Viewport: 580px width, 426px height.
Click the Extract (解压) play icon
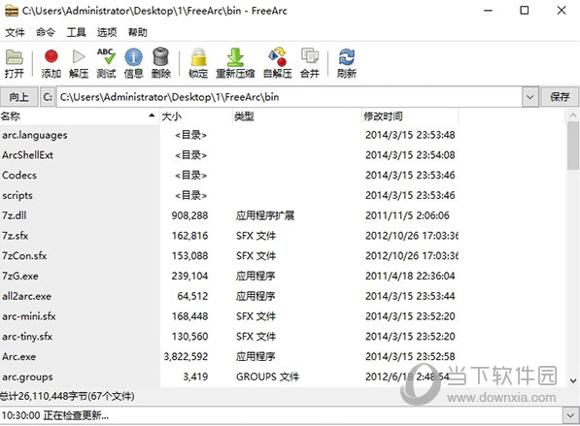pos(79,56)
